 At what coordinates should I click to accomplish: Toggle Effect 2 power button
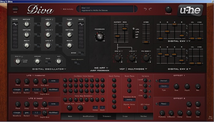(x=157, y=104)
